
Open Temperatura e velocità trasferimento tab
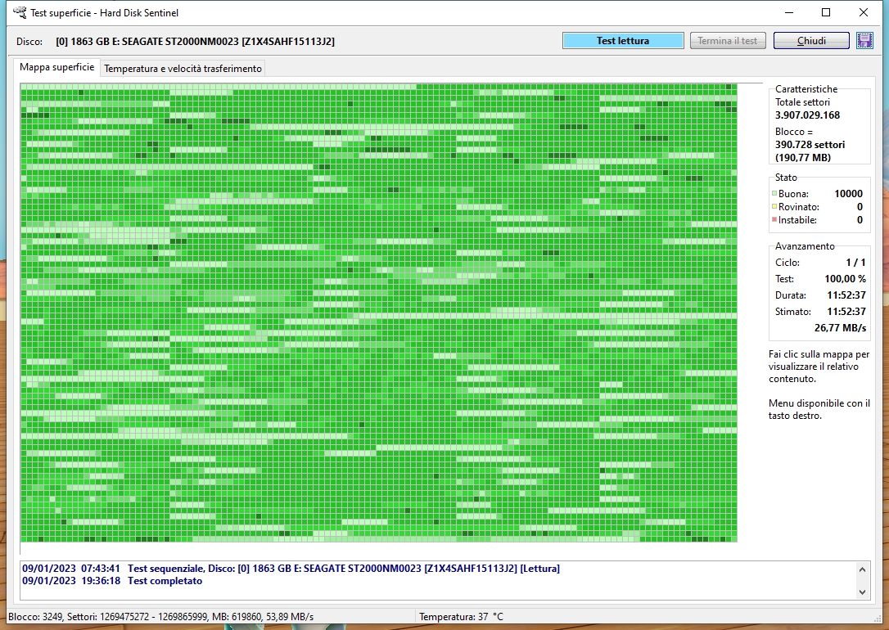coord(183,69)
